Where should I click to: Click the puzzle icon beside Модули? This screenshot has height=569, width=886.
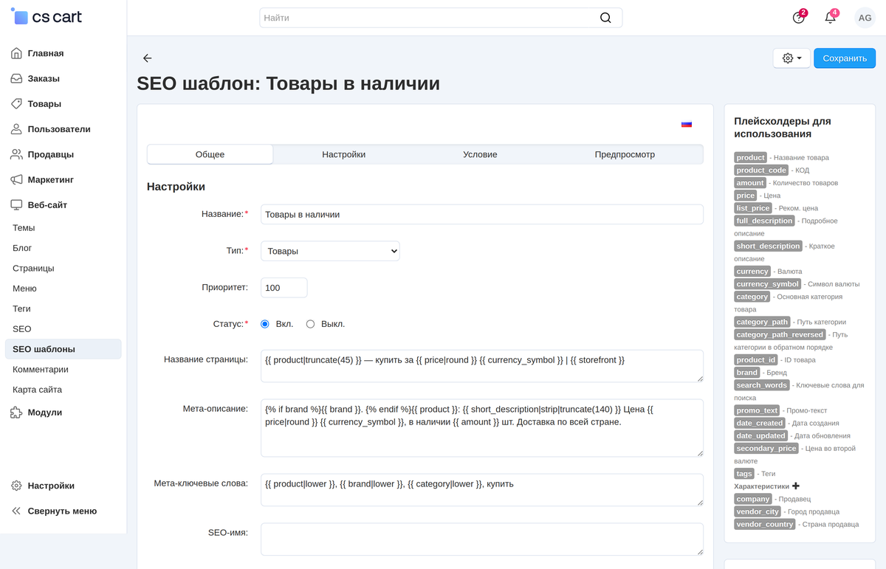(16, 413)
